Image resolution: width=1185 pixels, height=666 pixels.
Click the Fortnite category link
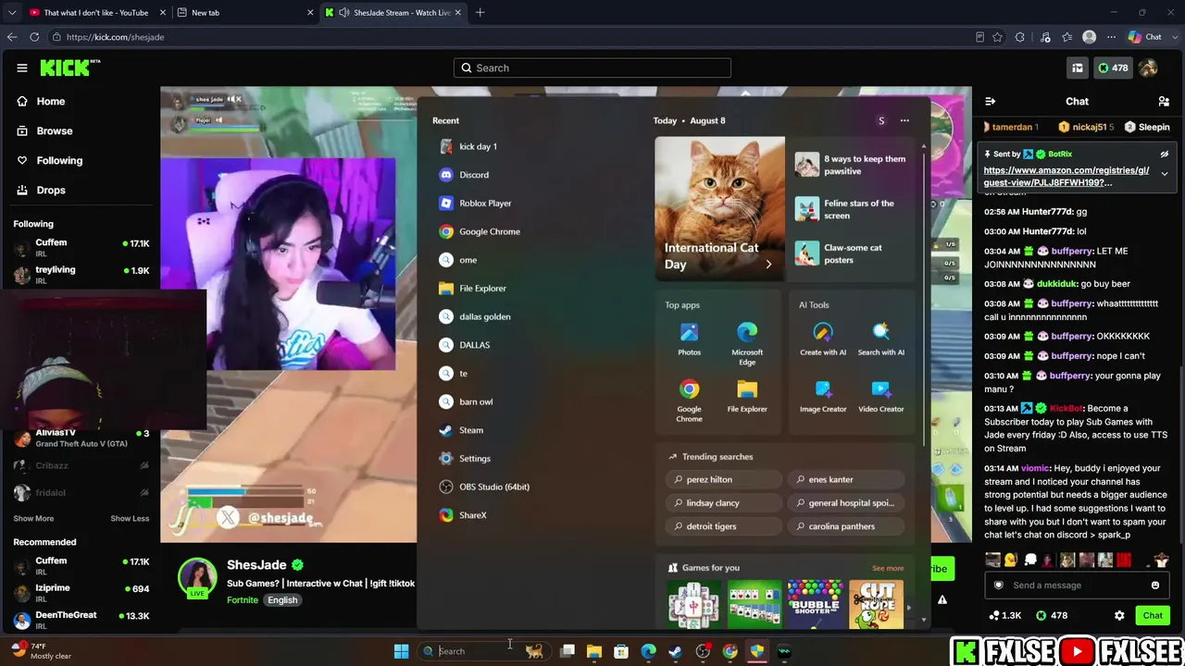(x=242, y=599)
